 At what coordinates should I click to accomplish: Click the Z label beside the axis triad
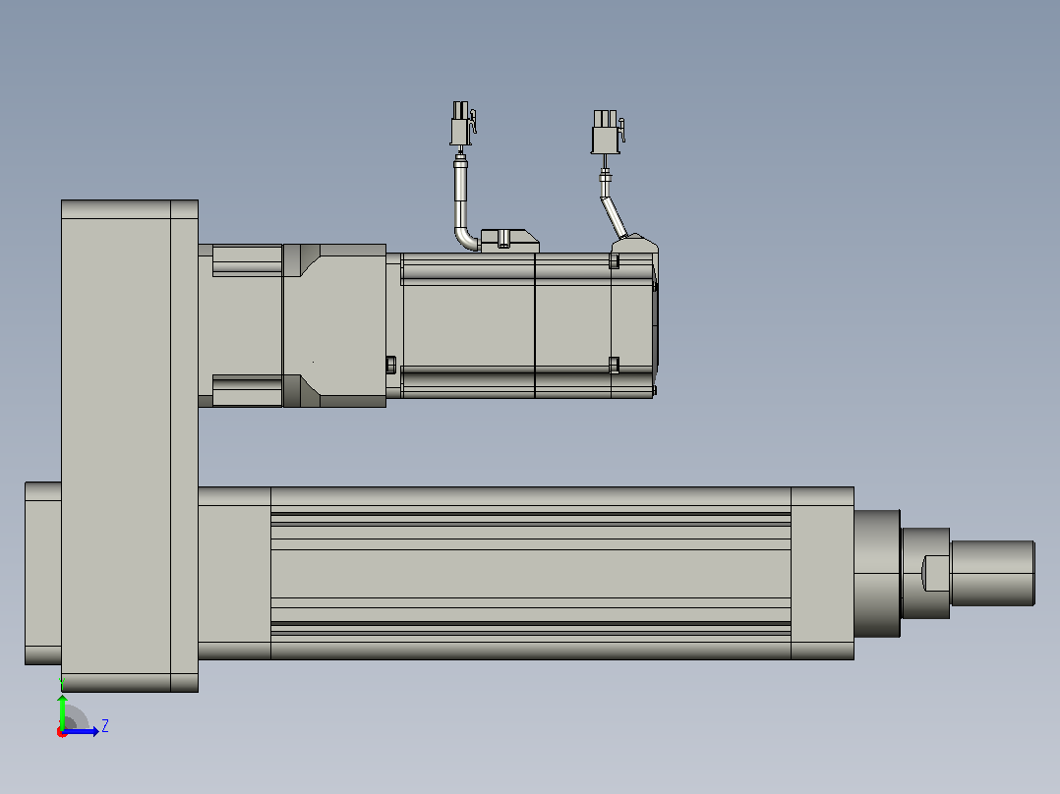[x=105, y=726]
